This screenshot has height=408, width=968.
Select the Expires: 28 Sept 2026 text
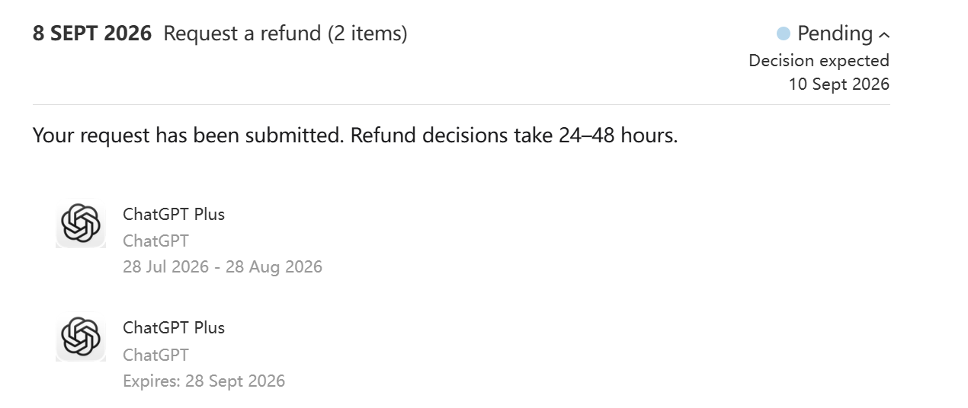point(204,381)
